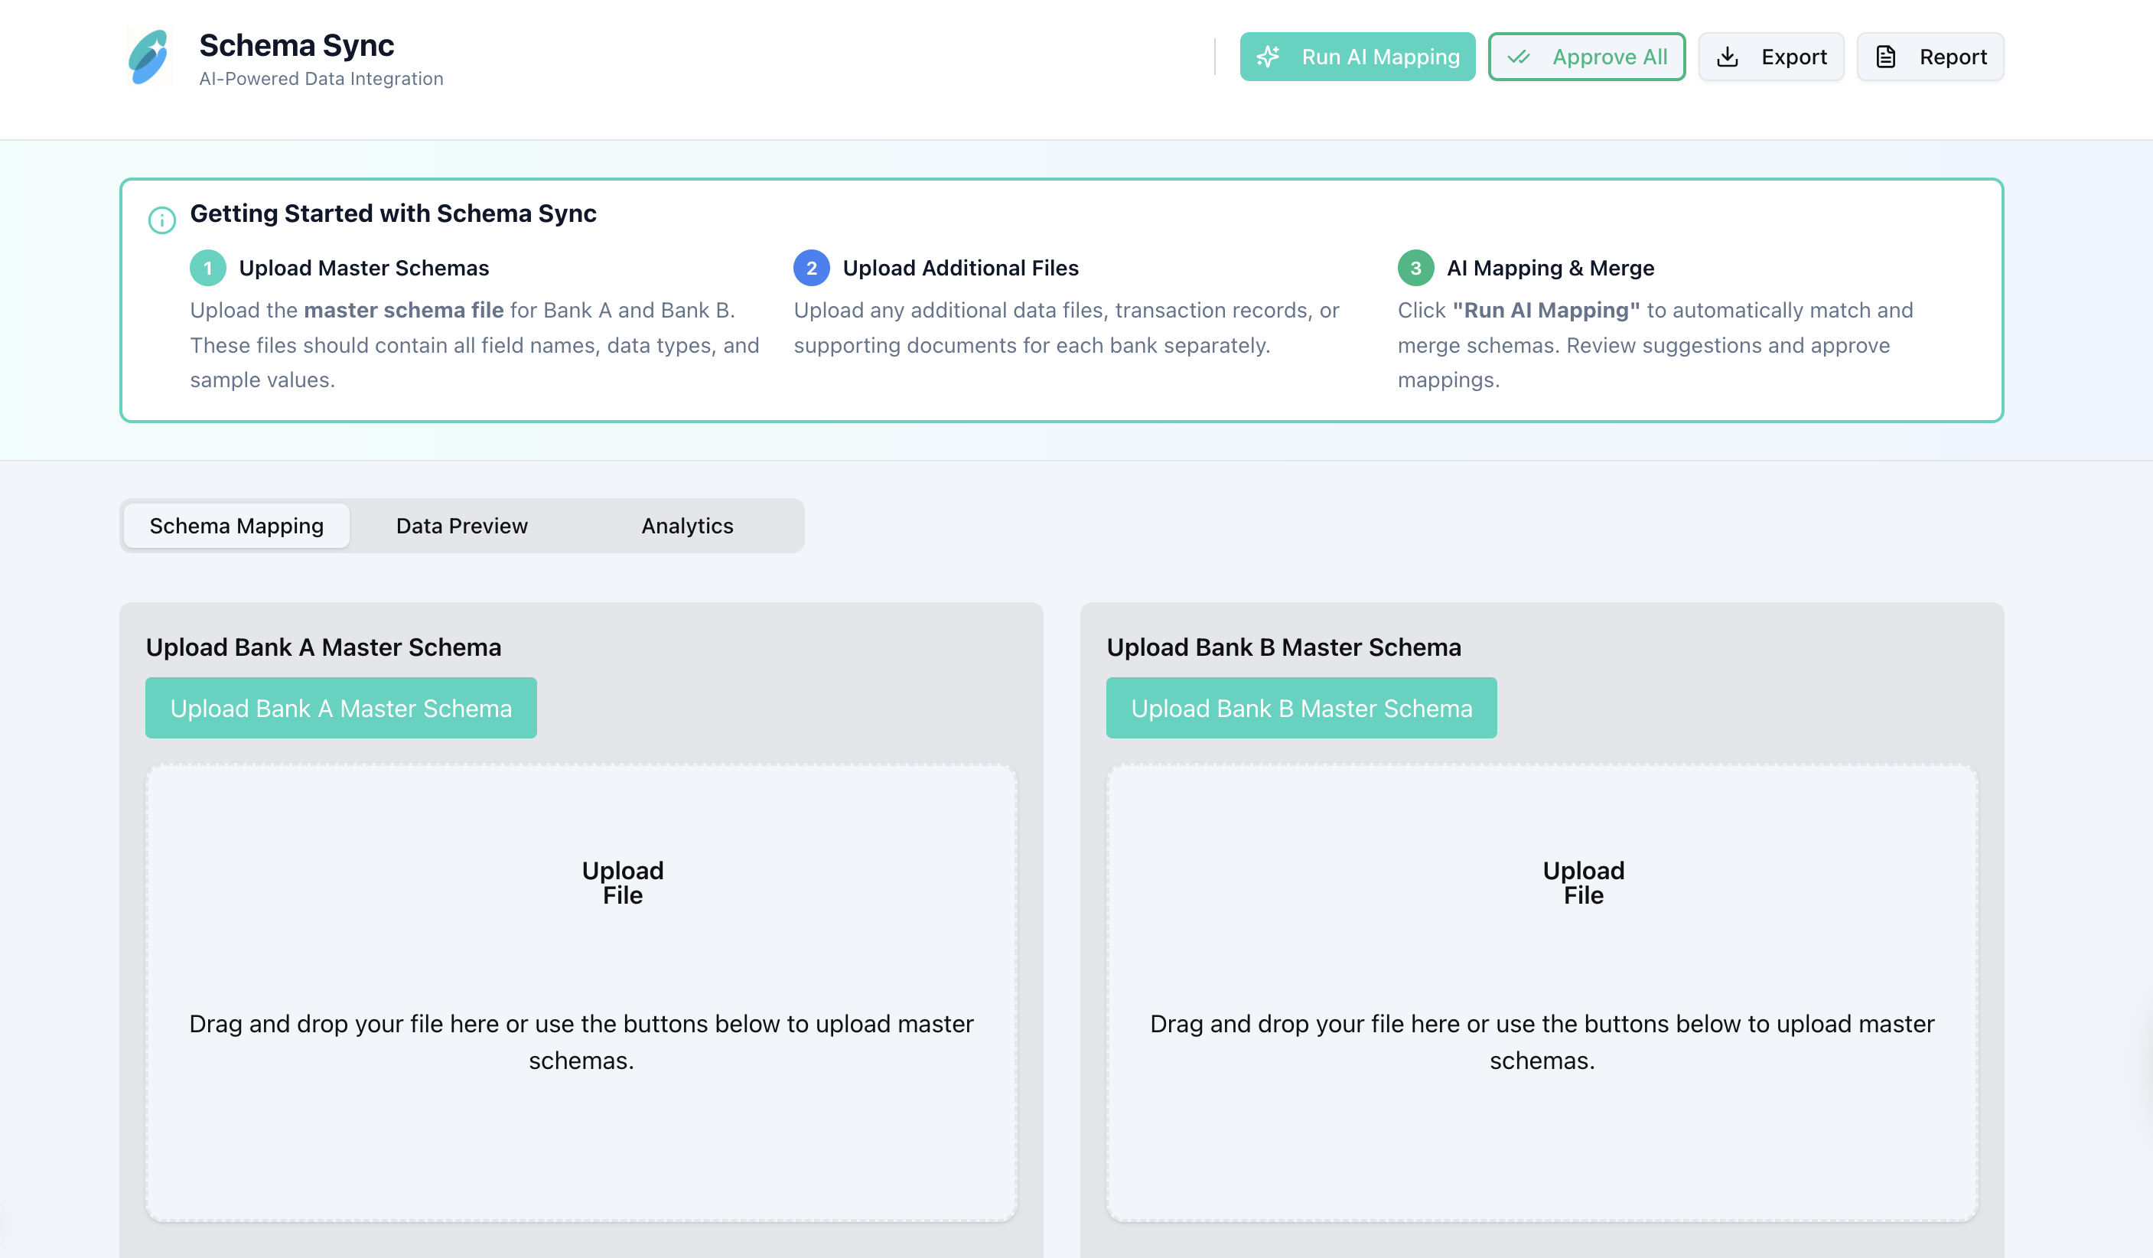Click the Schema Sync logo icon
2153x1258 pixels.
pos(148,57)
